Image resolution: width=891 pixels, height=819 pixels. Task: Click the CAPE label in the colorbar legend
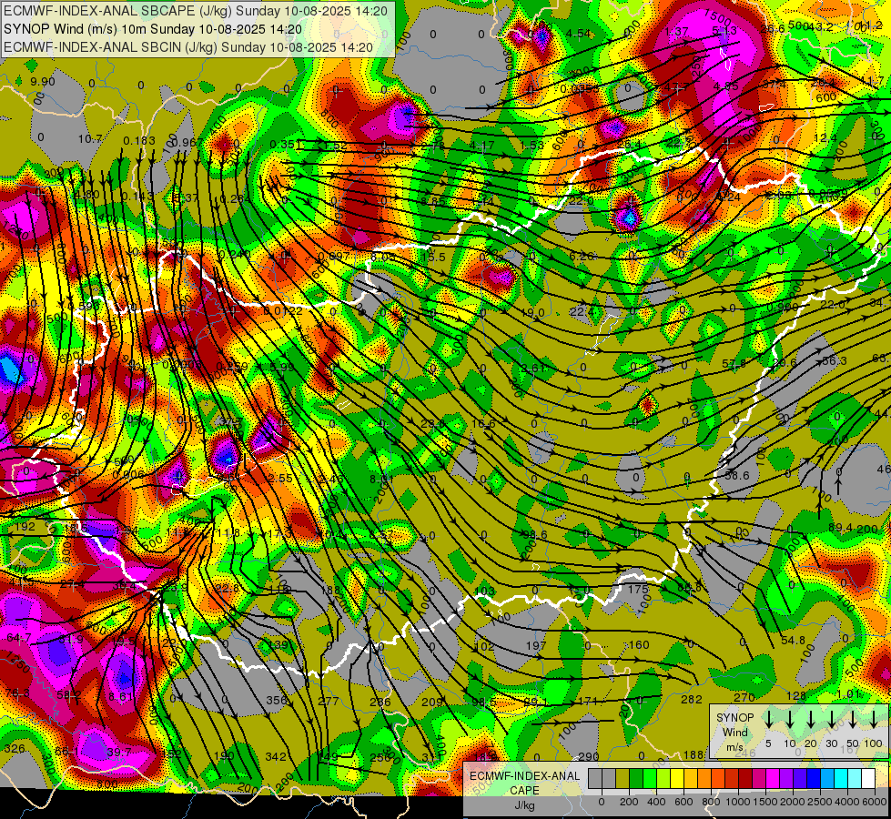click(524, 791)
